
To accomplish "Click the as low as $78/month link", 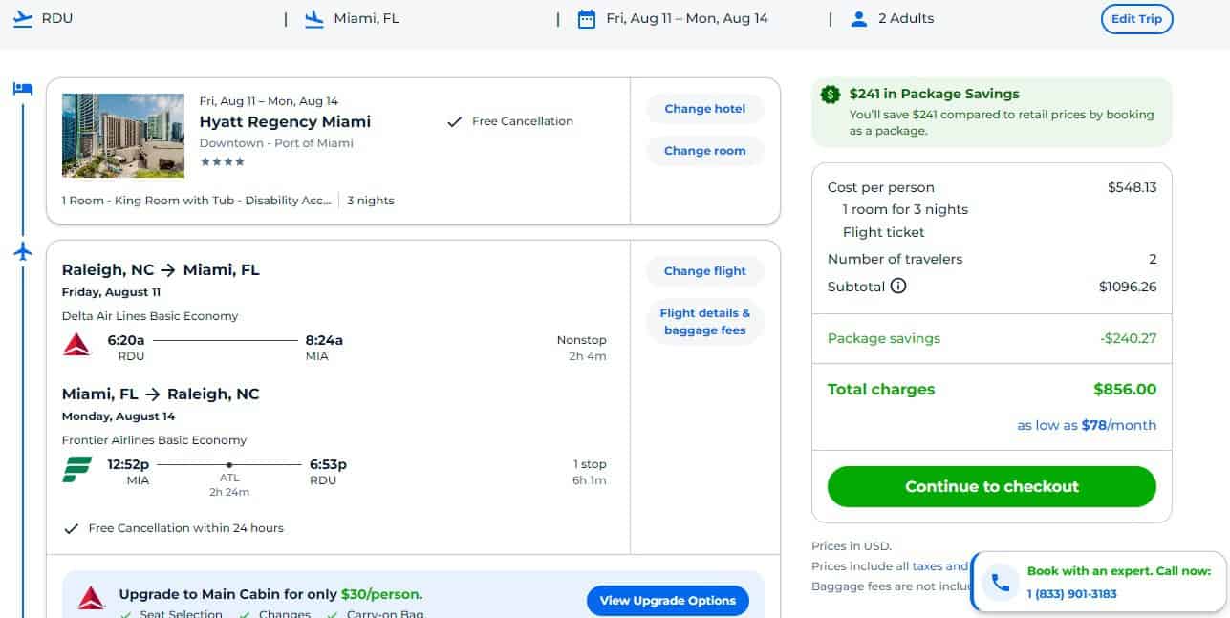I will pyautogui.click(x=1087, y=425).
